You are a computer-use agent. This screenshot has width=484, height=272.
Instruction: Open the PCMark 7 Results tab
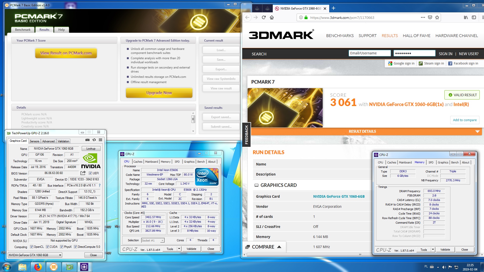pos(44,29)
